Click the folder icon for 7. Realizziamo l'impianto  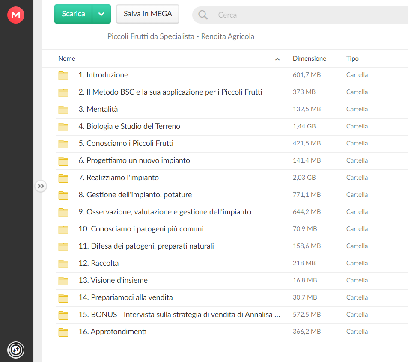63,178
